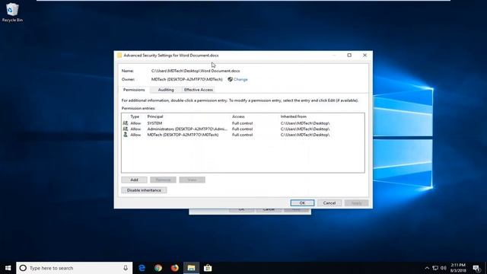The height and width of the screenshot is (274, 487).
Task: Launch Firefox from the taskbar
Action: tap(175, 268)
